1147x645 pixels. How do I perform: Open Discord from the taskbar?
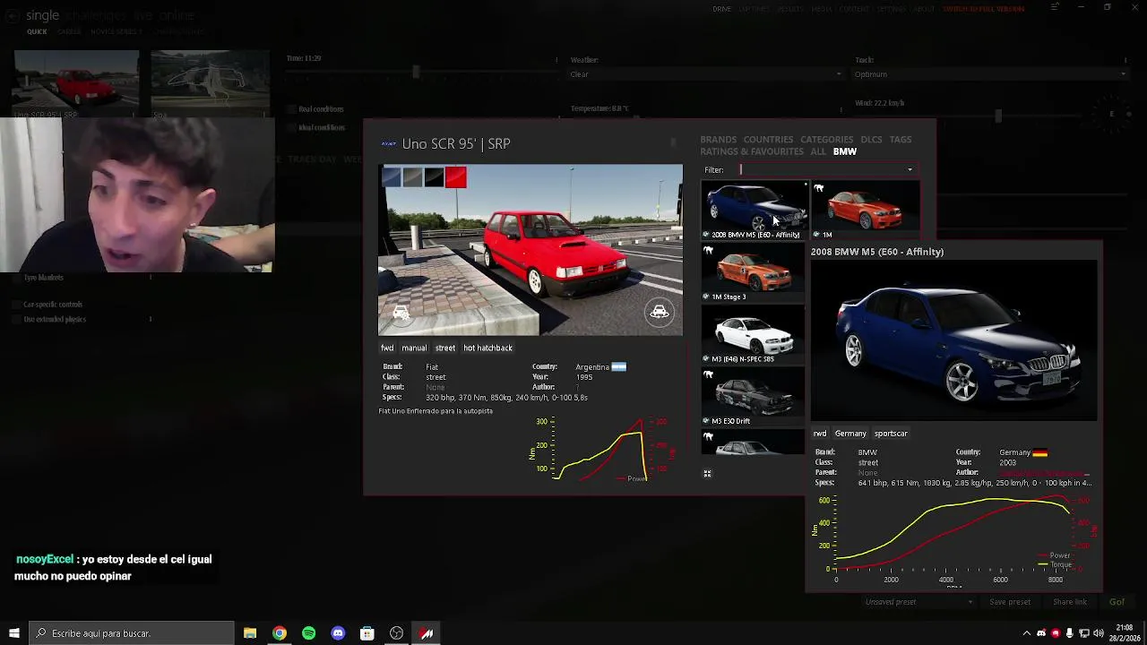click(338, 633)
